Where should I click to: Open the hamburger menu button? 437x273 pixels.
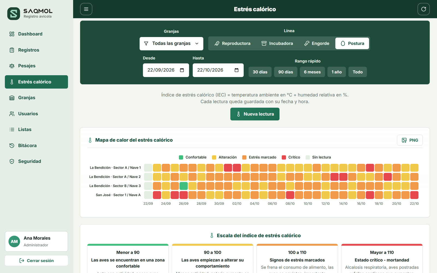click(x=86, y=9)
